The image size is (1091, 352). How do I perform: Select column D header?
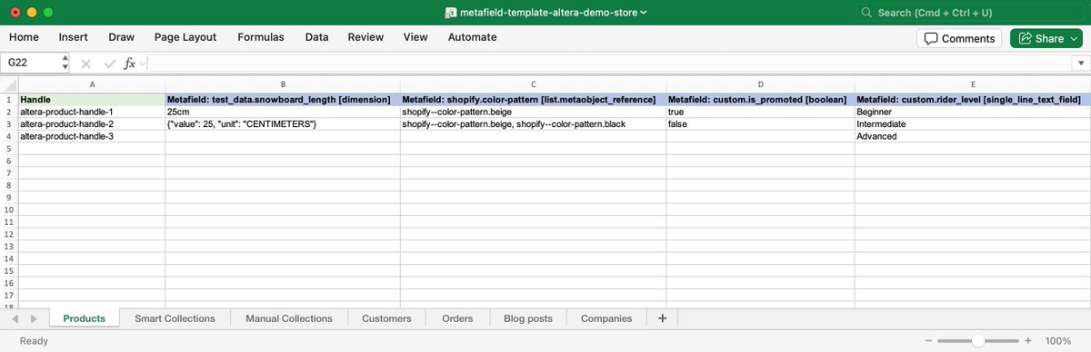point(760,85)
